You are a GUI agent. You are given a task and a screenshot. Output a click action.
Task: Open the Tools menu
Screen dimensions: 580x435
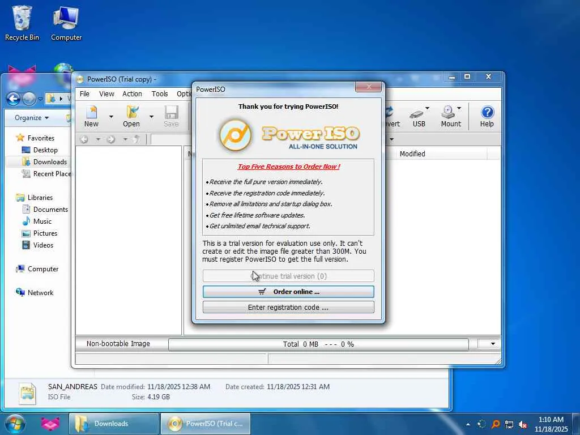(159, 94)
